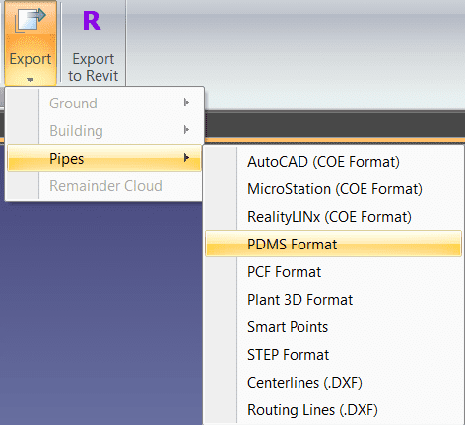465x425 pixels.
Task: Choose Remainder Cloud from menu
Action: pyautogui.click(x=104, y=185)
